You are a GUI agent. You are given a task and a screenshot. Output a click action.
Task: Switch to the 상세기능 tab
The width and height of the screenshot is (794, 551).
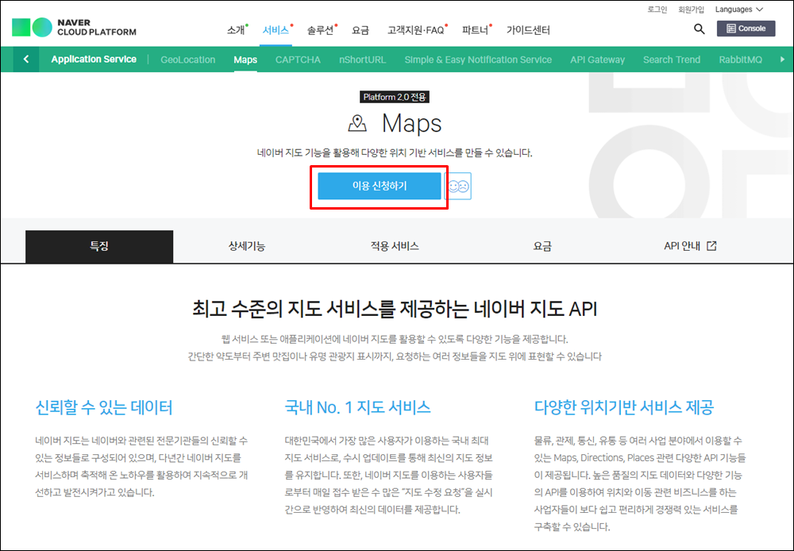pos(247,247)
